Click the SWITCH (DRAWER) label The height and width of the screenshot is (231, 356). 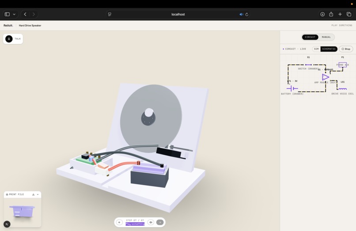(308, 69)
